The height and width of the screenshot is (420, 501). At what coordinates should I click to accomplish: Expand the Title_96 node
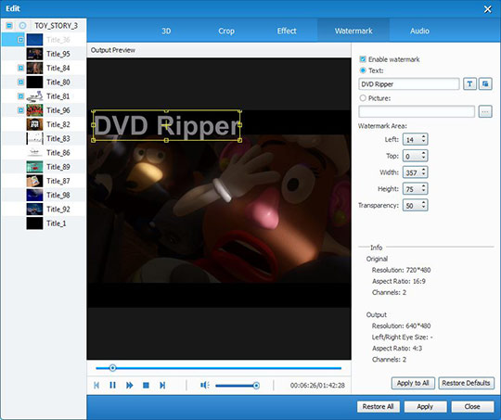coord(20,110)
